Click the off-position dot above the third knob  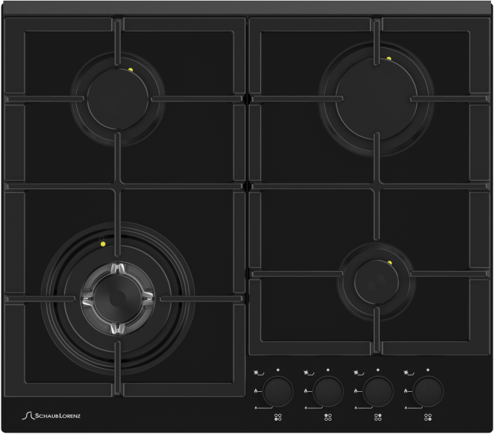pyautogui.click(x=378, y=369)
